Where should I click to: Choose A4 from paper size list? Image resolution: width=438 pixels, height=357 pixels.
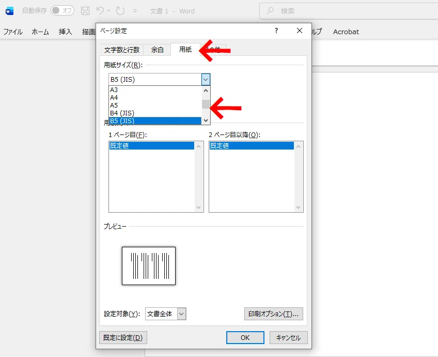(x=155, y=98)
